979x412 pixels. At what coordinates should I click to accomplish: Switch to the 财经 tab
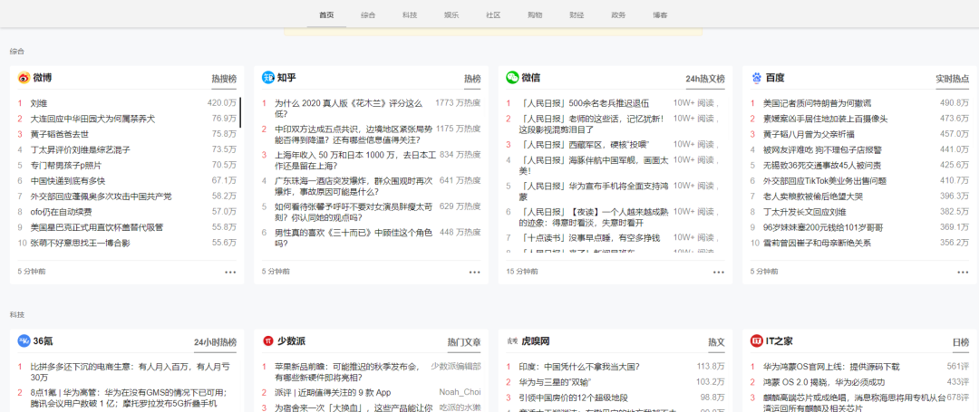coord(577,15)
